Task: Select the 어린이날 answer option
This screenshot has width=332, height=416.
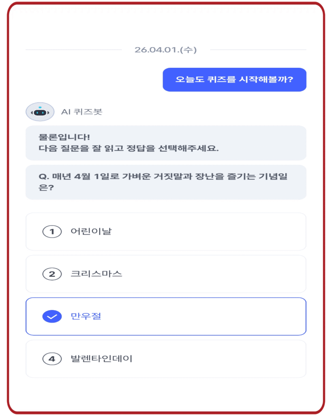Action: click(x=166, y=231)
